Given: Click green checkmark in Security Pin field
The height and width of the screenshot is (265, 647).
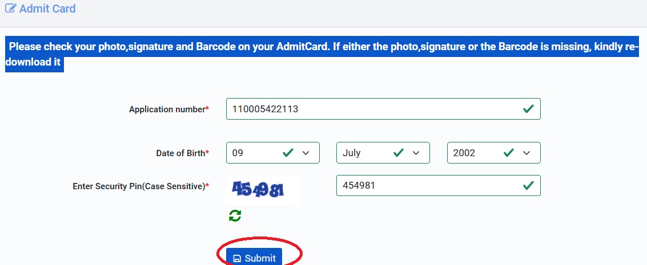Looking at the screenshot, I should tap(528, 186).
